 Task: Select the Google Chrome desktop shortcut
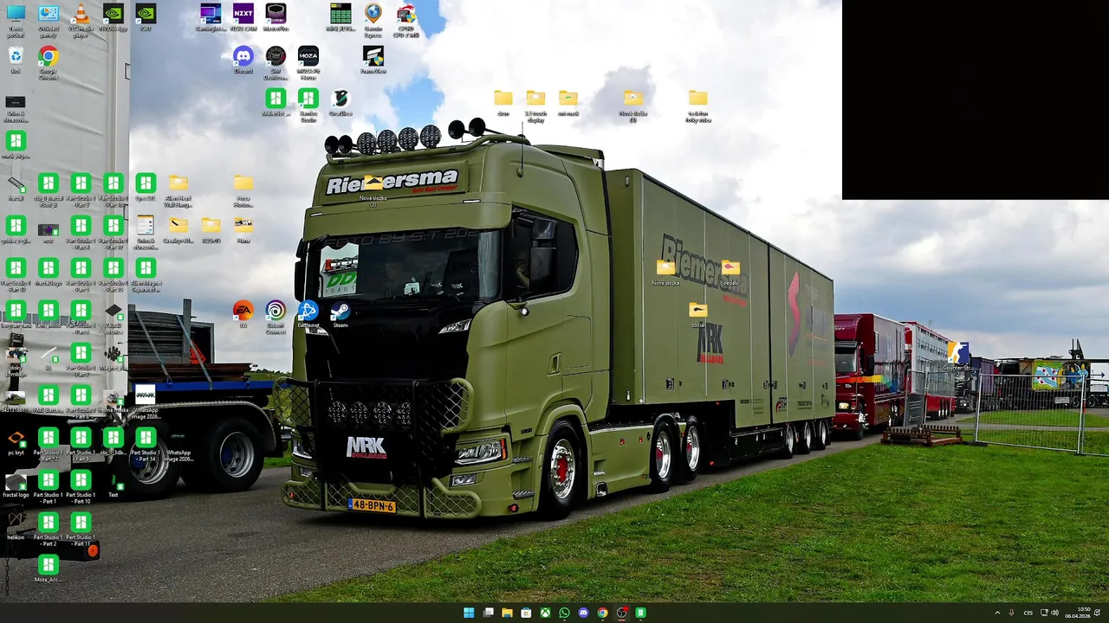pyautogui.click(x=48, y=63)
